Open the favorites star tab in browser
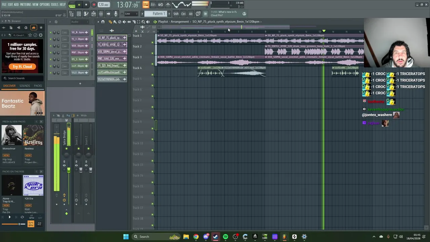Screen dimensions: 430x242 click(x=41, y=28)
